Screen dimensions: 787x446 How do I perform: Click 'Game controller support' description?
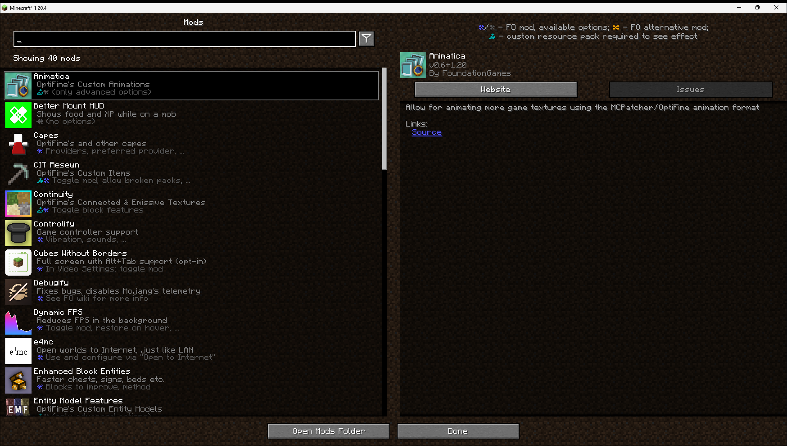click(x=88, y=232)
